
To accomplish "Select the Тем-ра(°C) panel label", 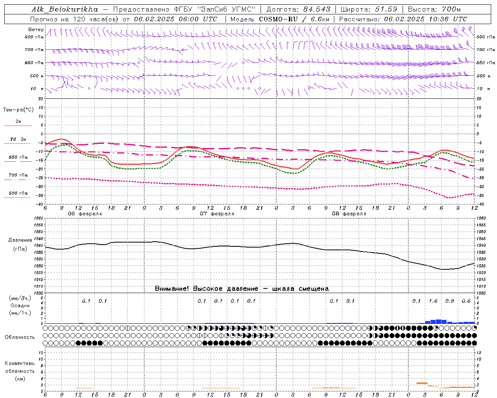I will (18, 110).
